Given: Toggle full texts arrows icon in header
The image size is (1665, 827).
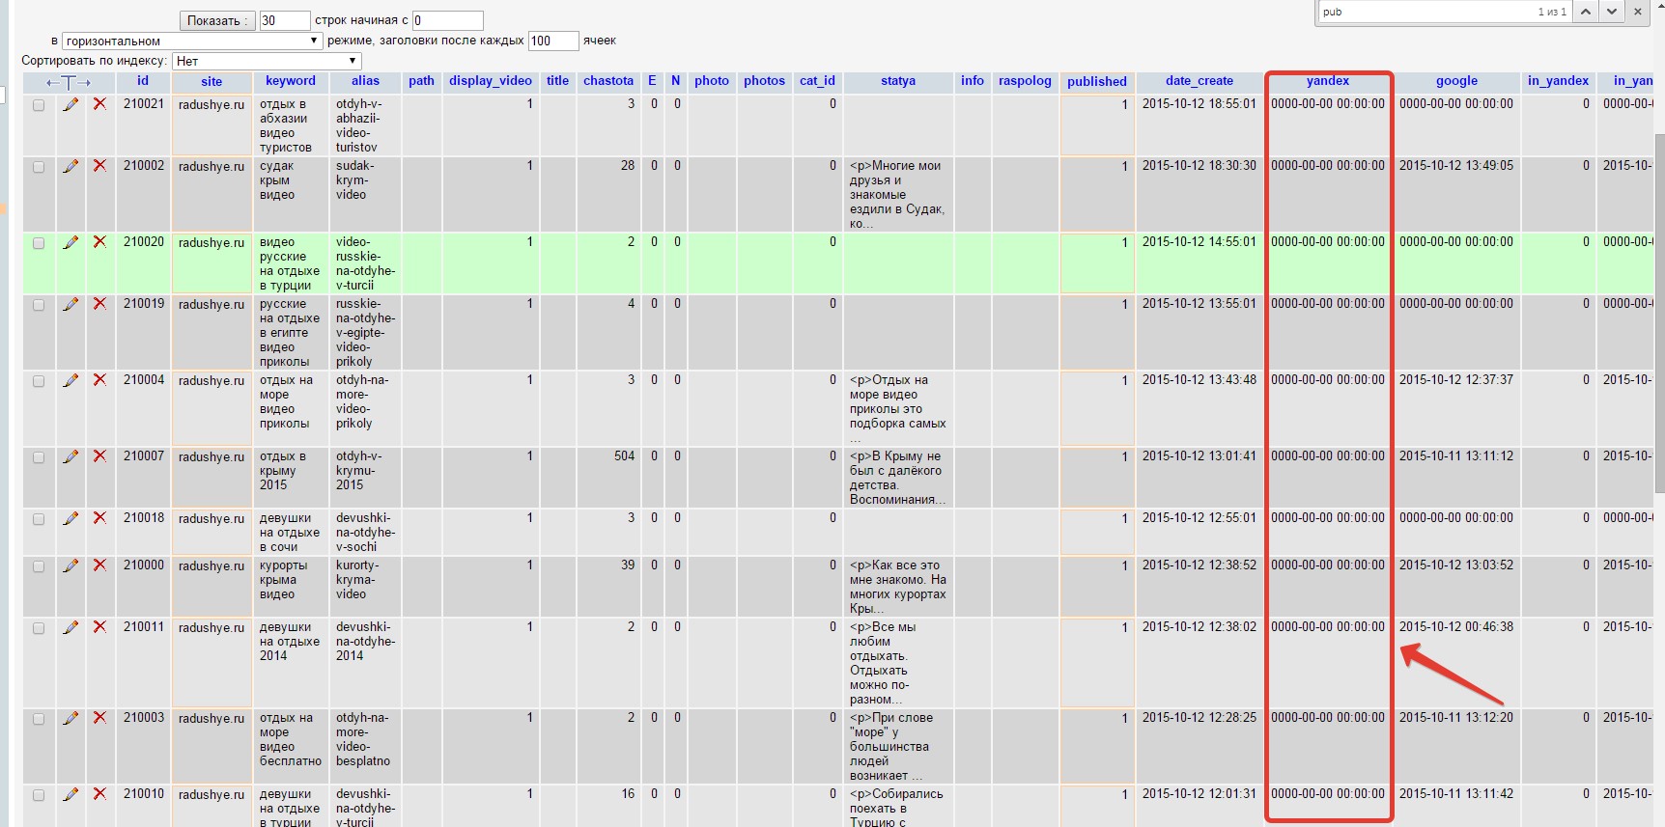Looking at the screenshot, I should coord(69,82).
